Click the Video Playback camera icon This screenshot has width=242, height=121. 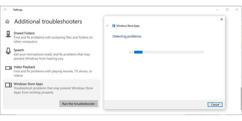coord(8,68)
